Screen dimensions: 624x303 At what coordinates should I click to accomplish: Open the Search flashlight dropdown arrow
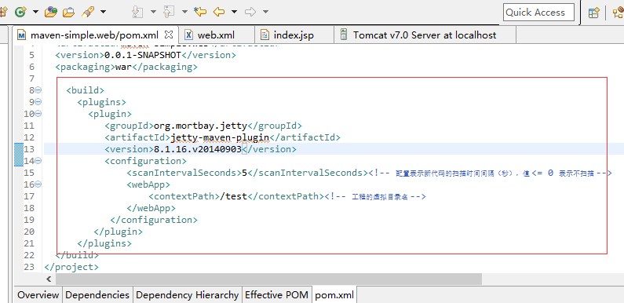point(103,12)
